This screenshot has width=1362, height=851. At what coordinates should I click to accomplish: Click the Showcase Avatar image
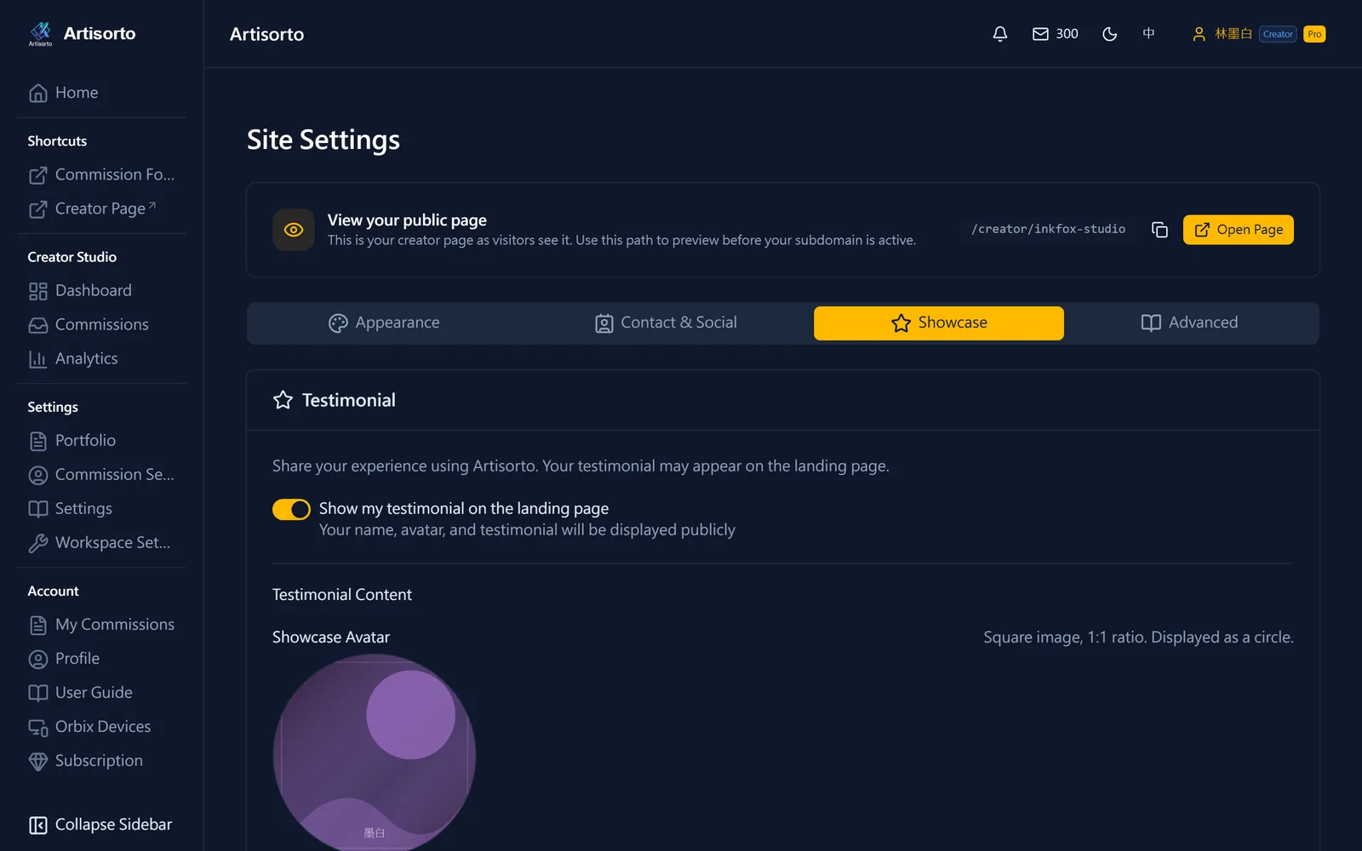tap(375, 753)
